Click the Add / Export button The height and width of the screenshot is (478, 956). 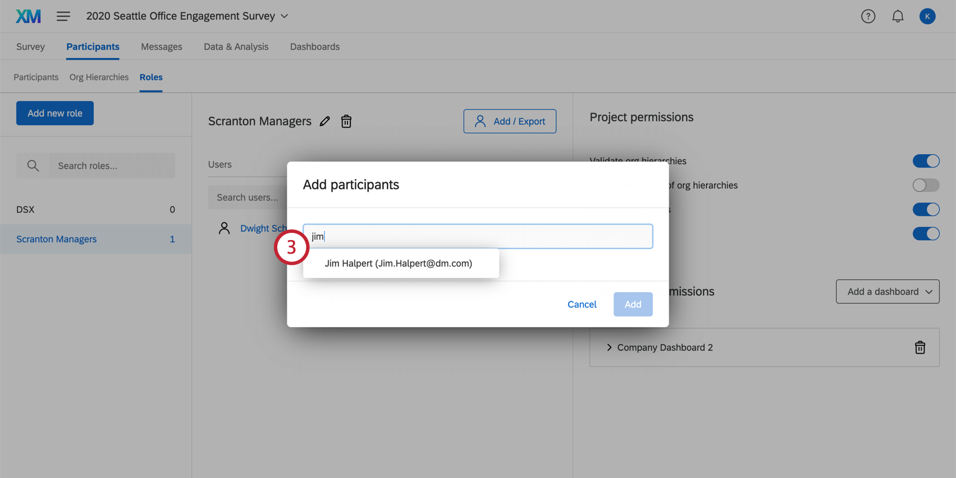click(509, 121)
